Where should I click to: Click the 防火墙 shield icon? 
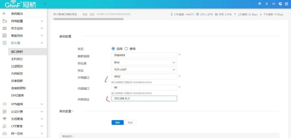point(5,43)
